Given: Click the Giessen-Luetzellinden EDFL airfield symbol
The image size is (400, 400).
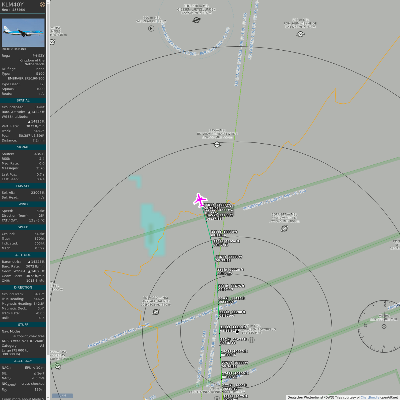Looking at the screenshot, I should (196, 20).
